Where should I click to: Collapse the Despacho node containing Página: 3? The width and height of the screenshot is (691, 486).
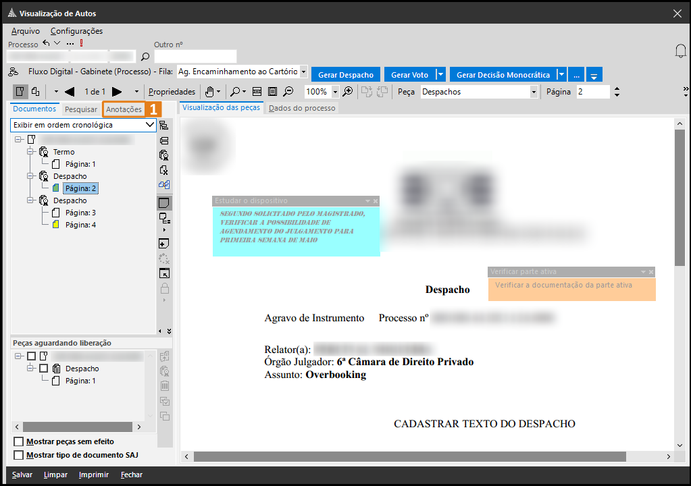click(30, 200)
